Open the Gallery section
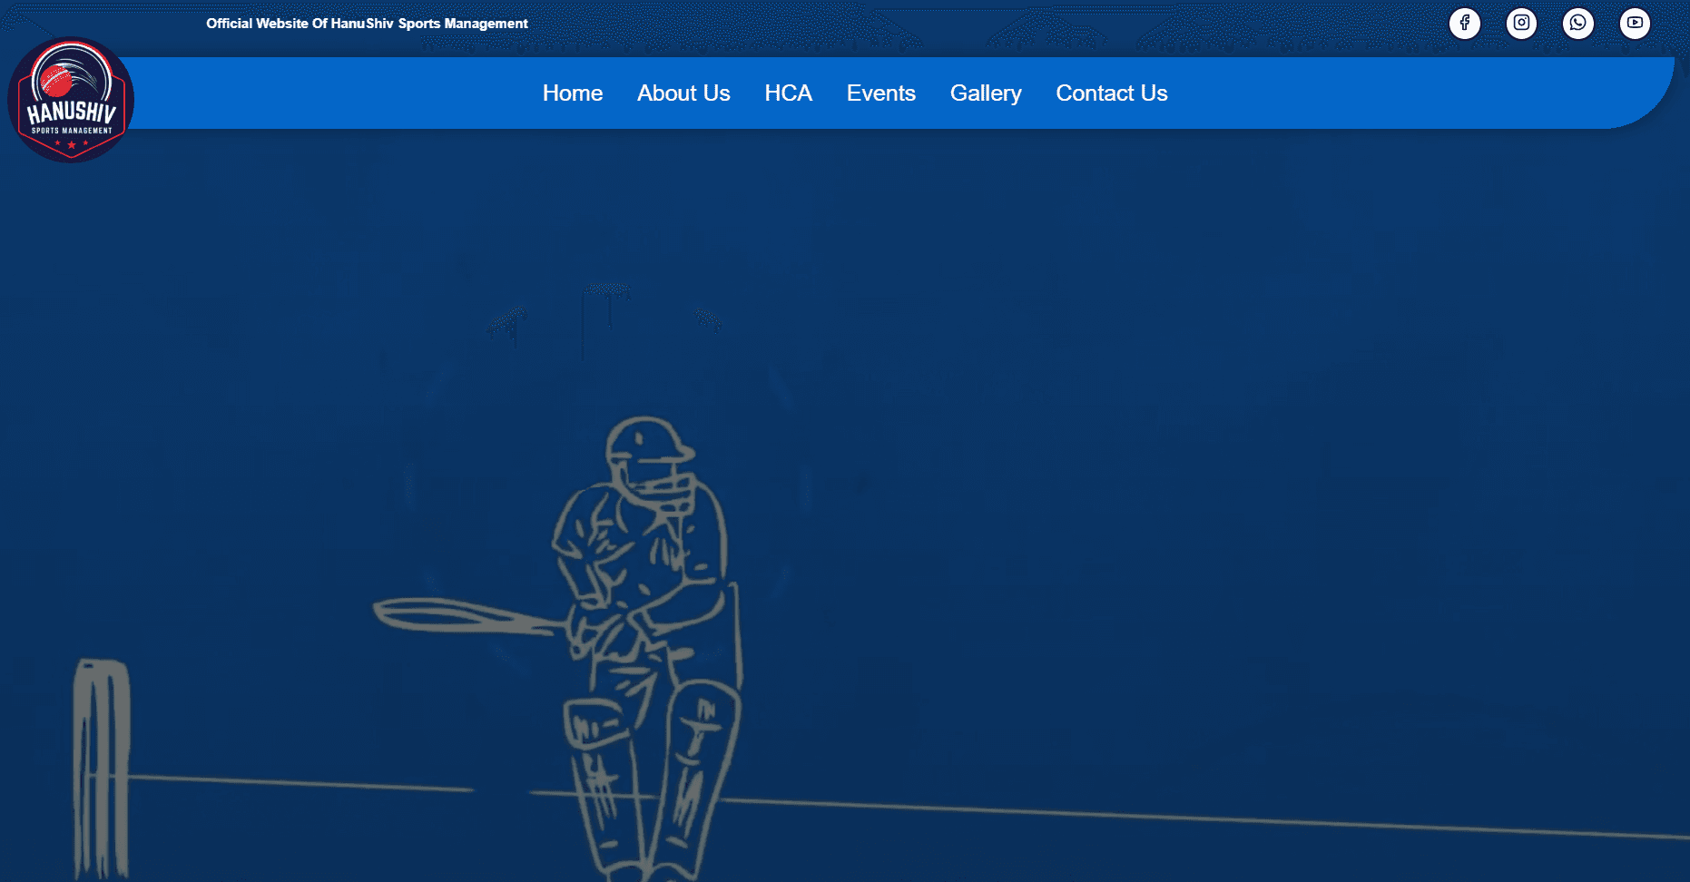Screen dimensions: 1690x882 [985, 93]
